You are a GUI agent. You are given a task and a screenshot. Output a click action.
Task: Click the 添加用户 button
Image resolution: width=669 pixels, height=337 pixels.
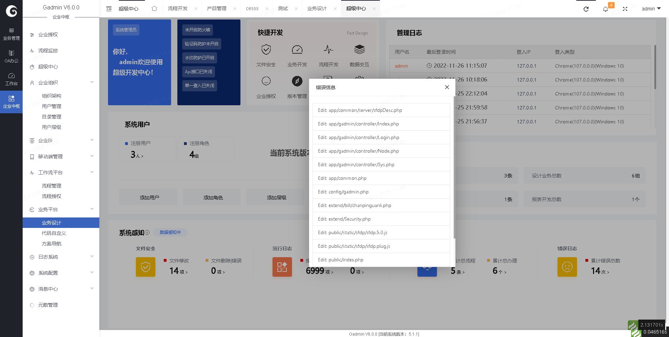(149, 197)
